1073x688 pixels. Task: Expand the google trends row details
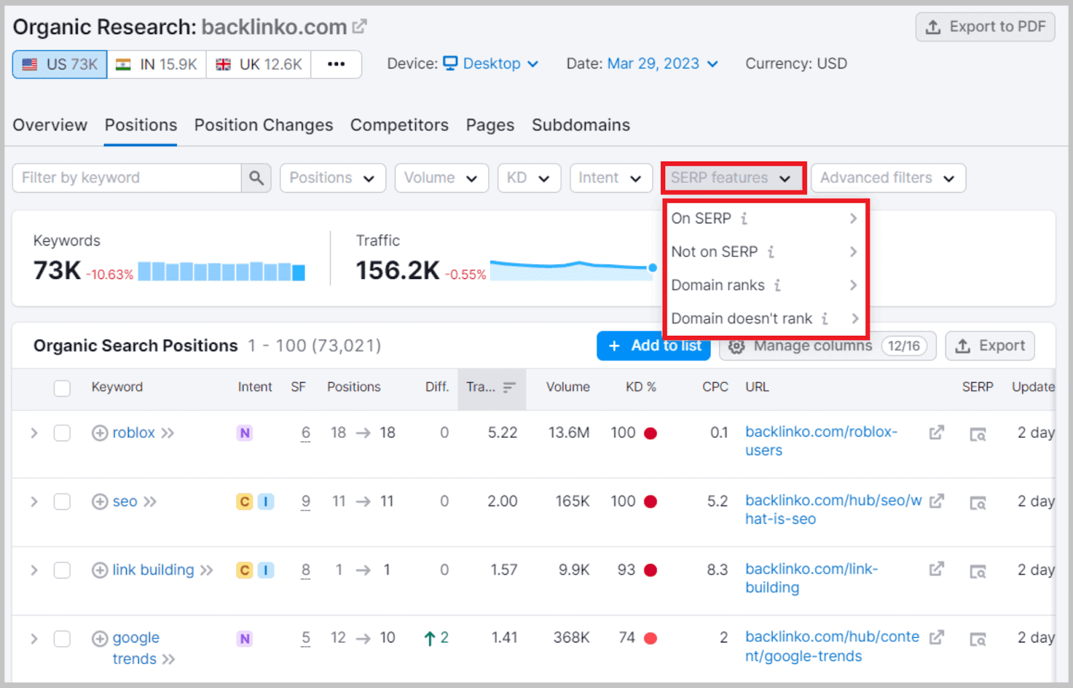(34, 638)
